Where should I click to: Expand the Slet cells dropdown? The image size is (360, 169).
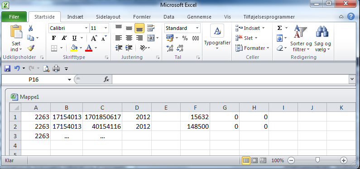click(x=256, y=38)
